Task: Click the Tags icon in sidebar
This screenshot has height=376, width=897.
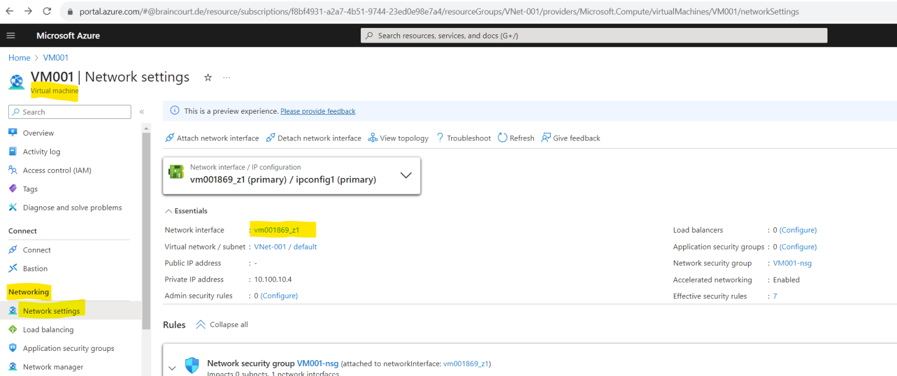Action: 13,189
